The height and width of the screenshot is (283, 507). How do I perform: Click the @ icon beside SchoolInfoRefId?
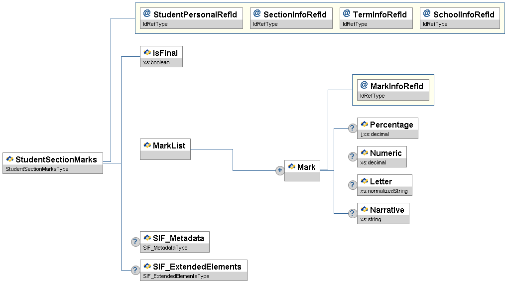coord(427,13)
